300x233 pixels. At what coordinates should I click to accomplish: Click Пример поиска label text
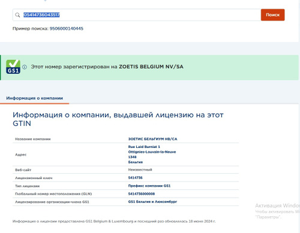tap(31, 29)
